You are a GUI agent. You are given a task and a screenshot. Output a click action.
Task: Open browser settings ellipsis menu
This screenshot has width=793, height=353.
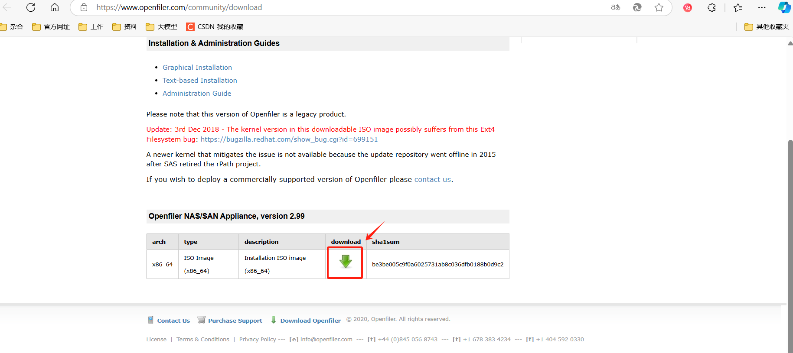point(762,7)
